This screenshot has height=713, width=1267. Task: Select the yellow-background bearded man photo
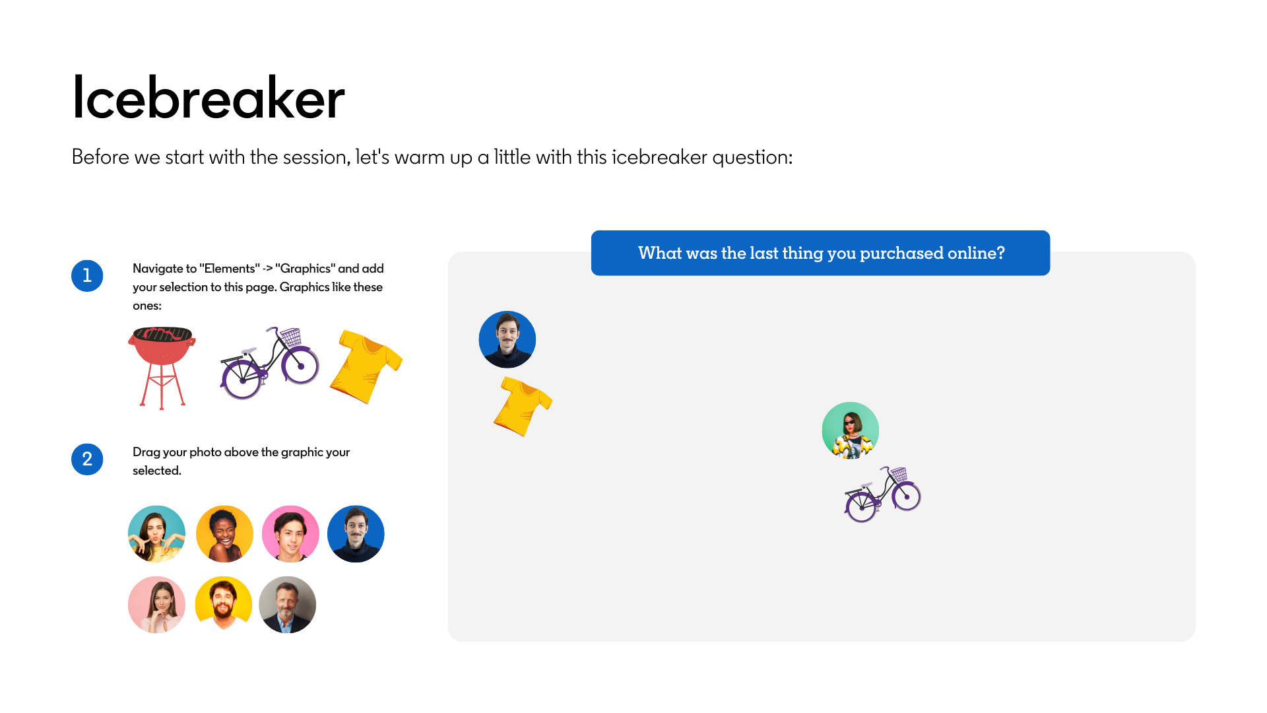(x=224, y=605)
